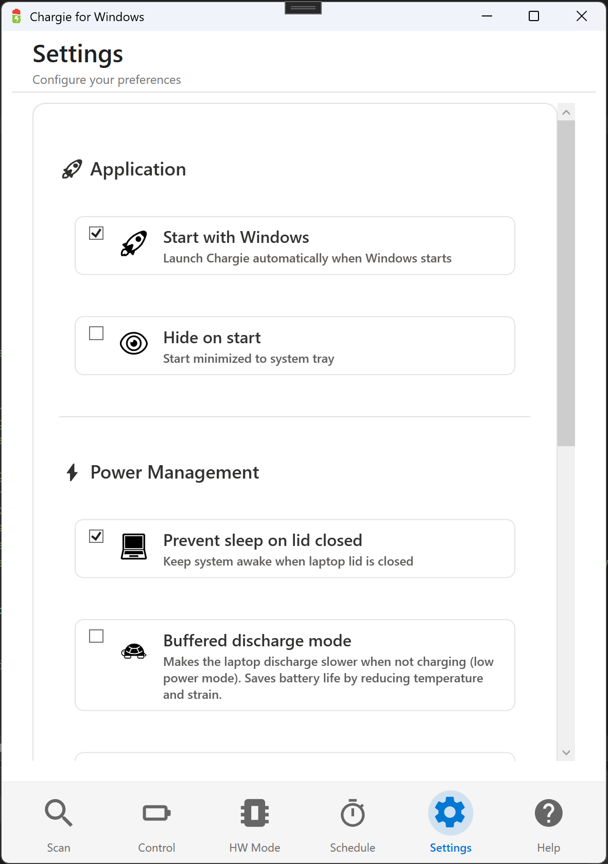Click the turtle icon for Buffered discharge
Screen dimensions: 608x864
(134, 651)
